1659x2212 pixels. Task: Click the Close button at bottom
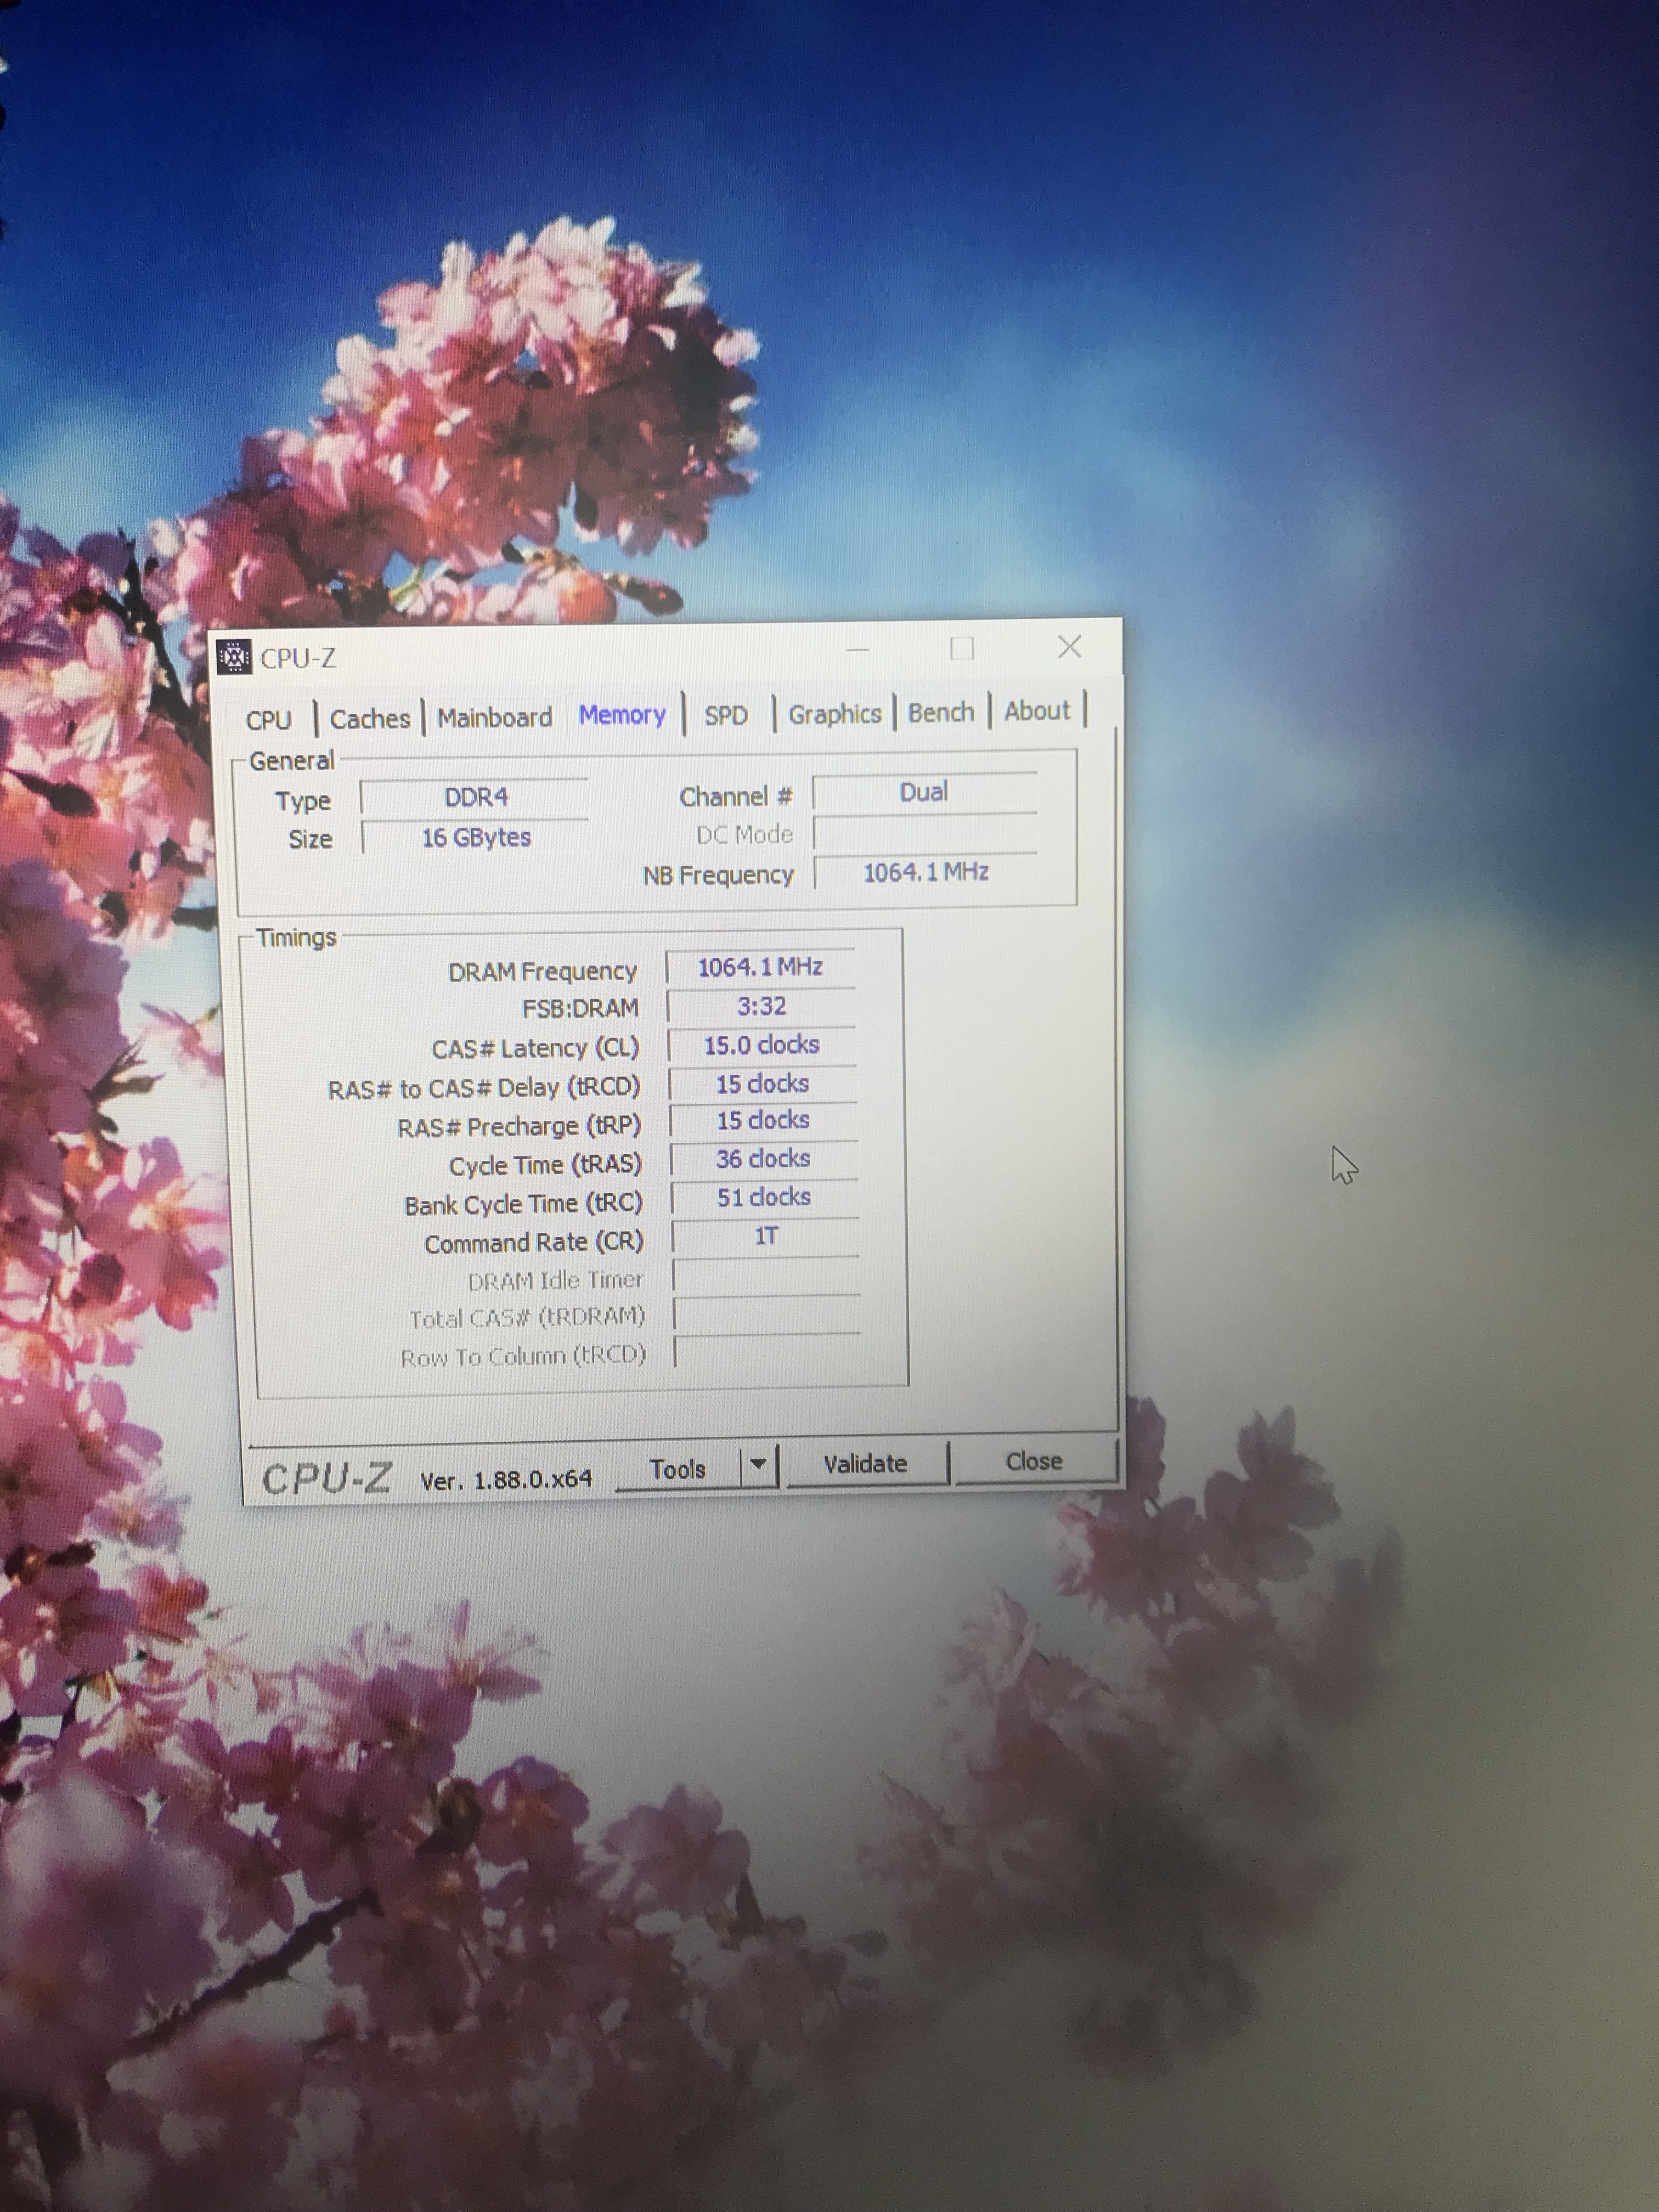pos(1034,1461)
